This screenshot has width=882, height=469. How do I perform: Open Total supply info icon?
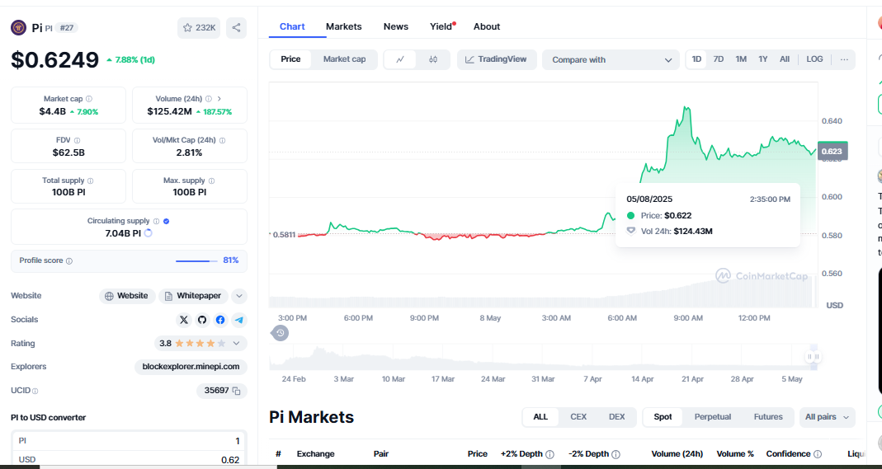pos(91,181)
